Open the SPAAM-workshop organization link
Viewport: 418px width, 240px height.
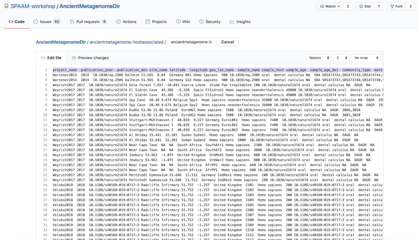33,6
